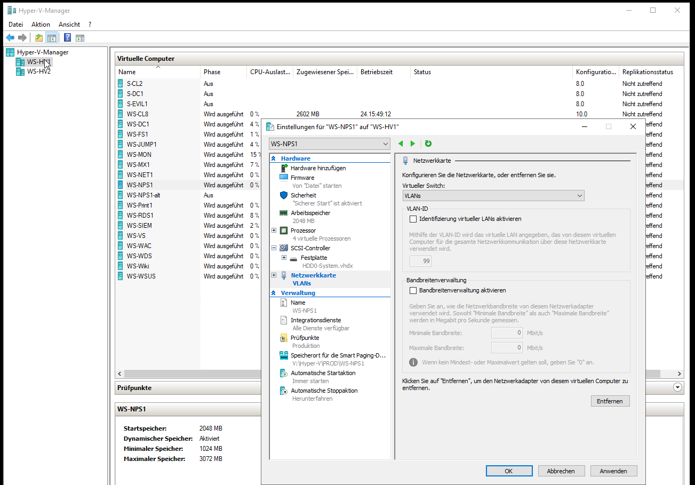Toggle the action pane toolbar icon

click(80, 38)
